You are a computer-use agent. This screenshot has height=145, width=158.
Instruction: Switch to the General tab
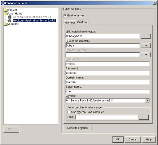pos(70,23)
